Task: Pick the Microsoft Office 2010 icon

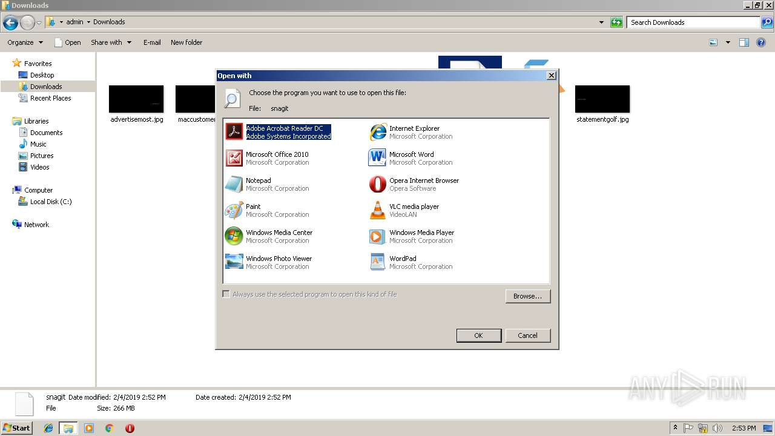Action: pyautogui.click(x=234, y=157)
